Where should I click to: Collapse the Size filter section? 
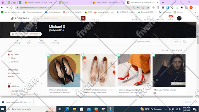point(42,84)
